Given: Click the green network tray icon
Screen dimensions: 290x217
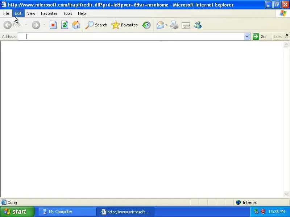Looking at the screenshot, I should tap(256, 212).
